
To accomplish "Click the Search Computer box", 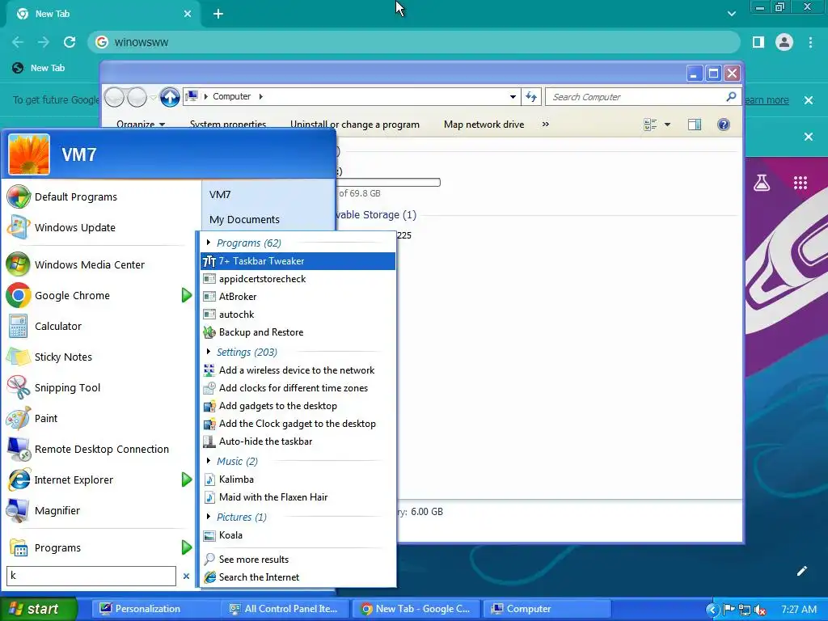I will (641, 97).
